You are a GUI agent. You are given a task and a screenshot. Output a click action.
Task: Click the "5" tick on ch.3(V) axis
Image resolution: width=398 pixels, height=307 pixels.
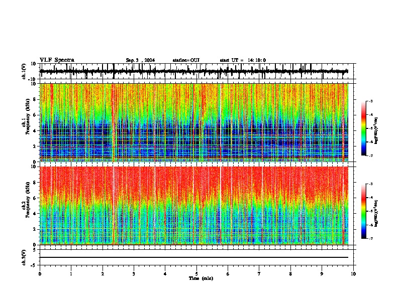click(35, 250)
